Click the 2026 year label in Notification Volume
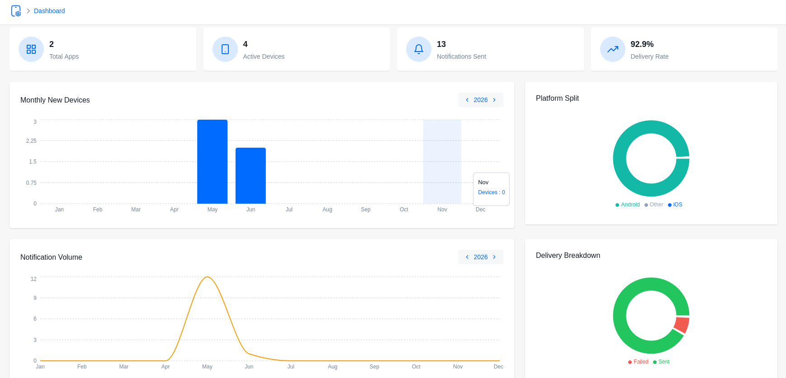This screenshot has width=786, height=378. (481, 257)
